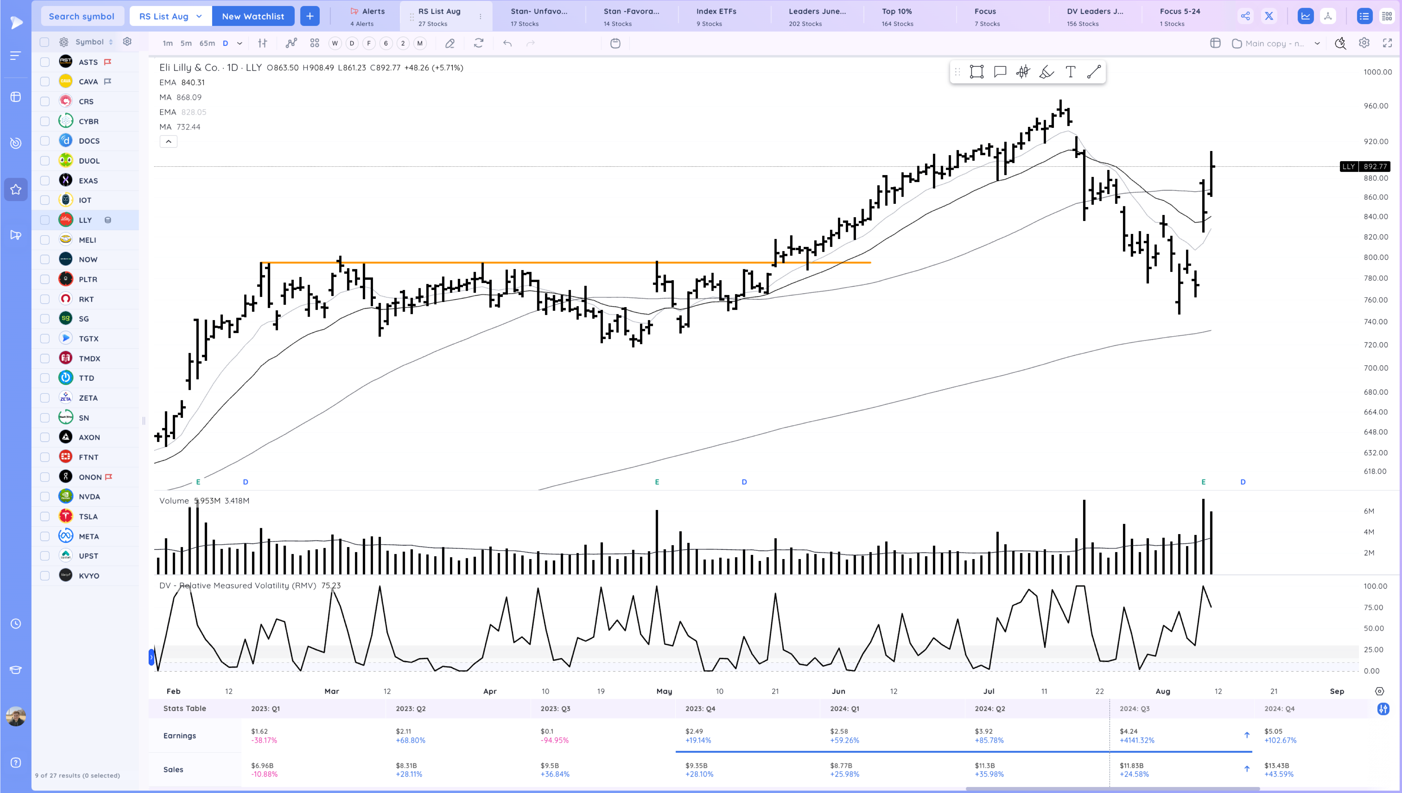
Task: Click the Search symbol field
Action: [x=82, y=16]
